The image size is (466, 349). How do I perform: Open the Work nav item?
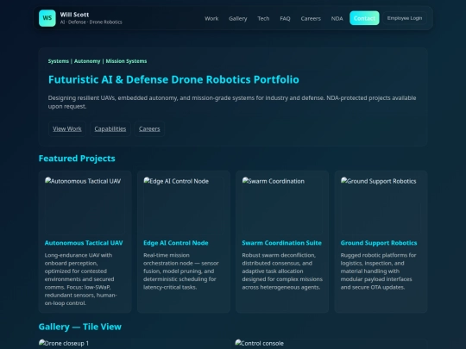click(211, 18)
